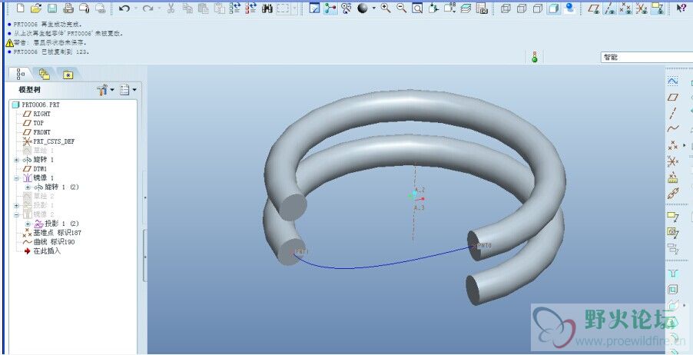Switch to the Model Tree tab

pos(20,75)
